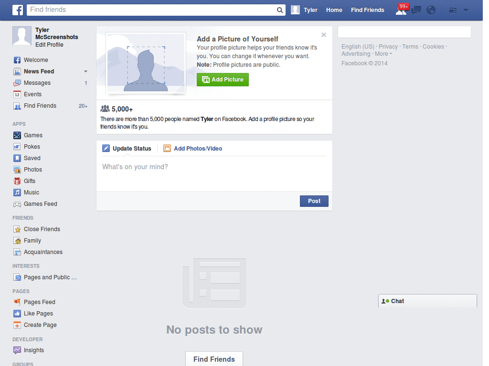489x366 pixels.
Task: Open the More dropdown in footer
Action: pyautogui.click(x=383, y=54)
